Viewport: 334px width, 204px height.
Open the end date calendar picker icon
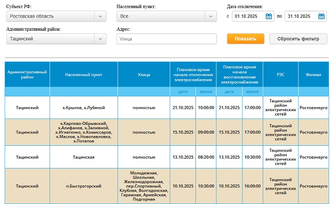(322, 16)
